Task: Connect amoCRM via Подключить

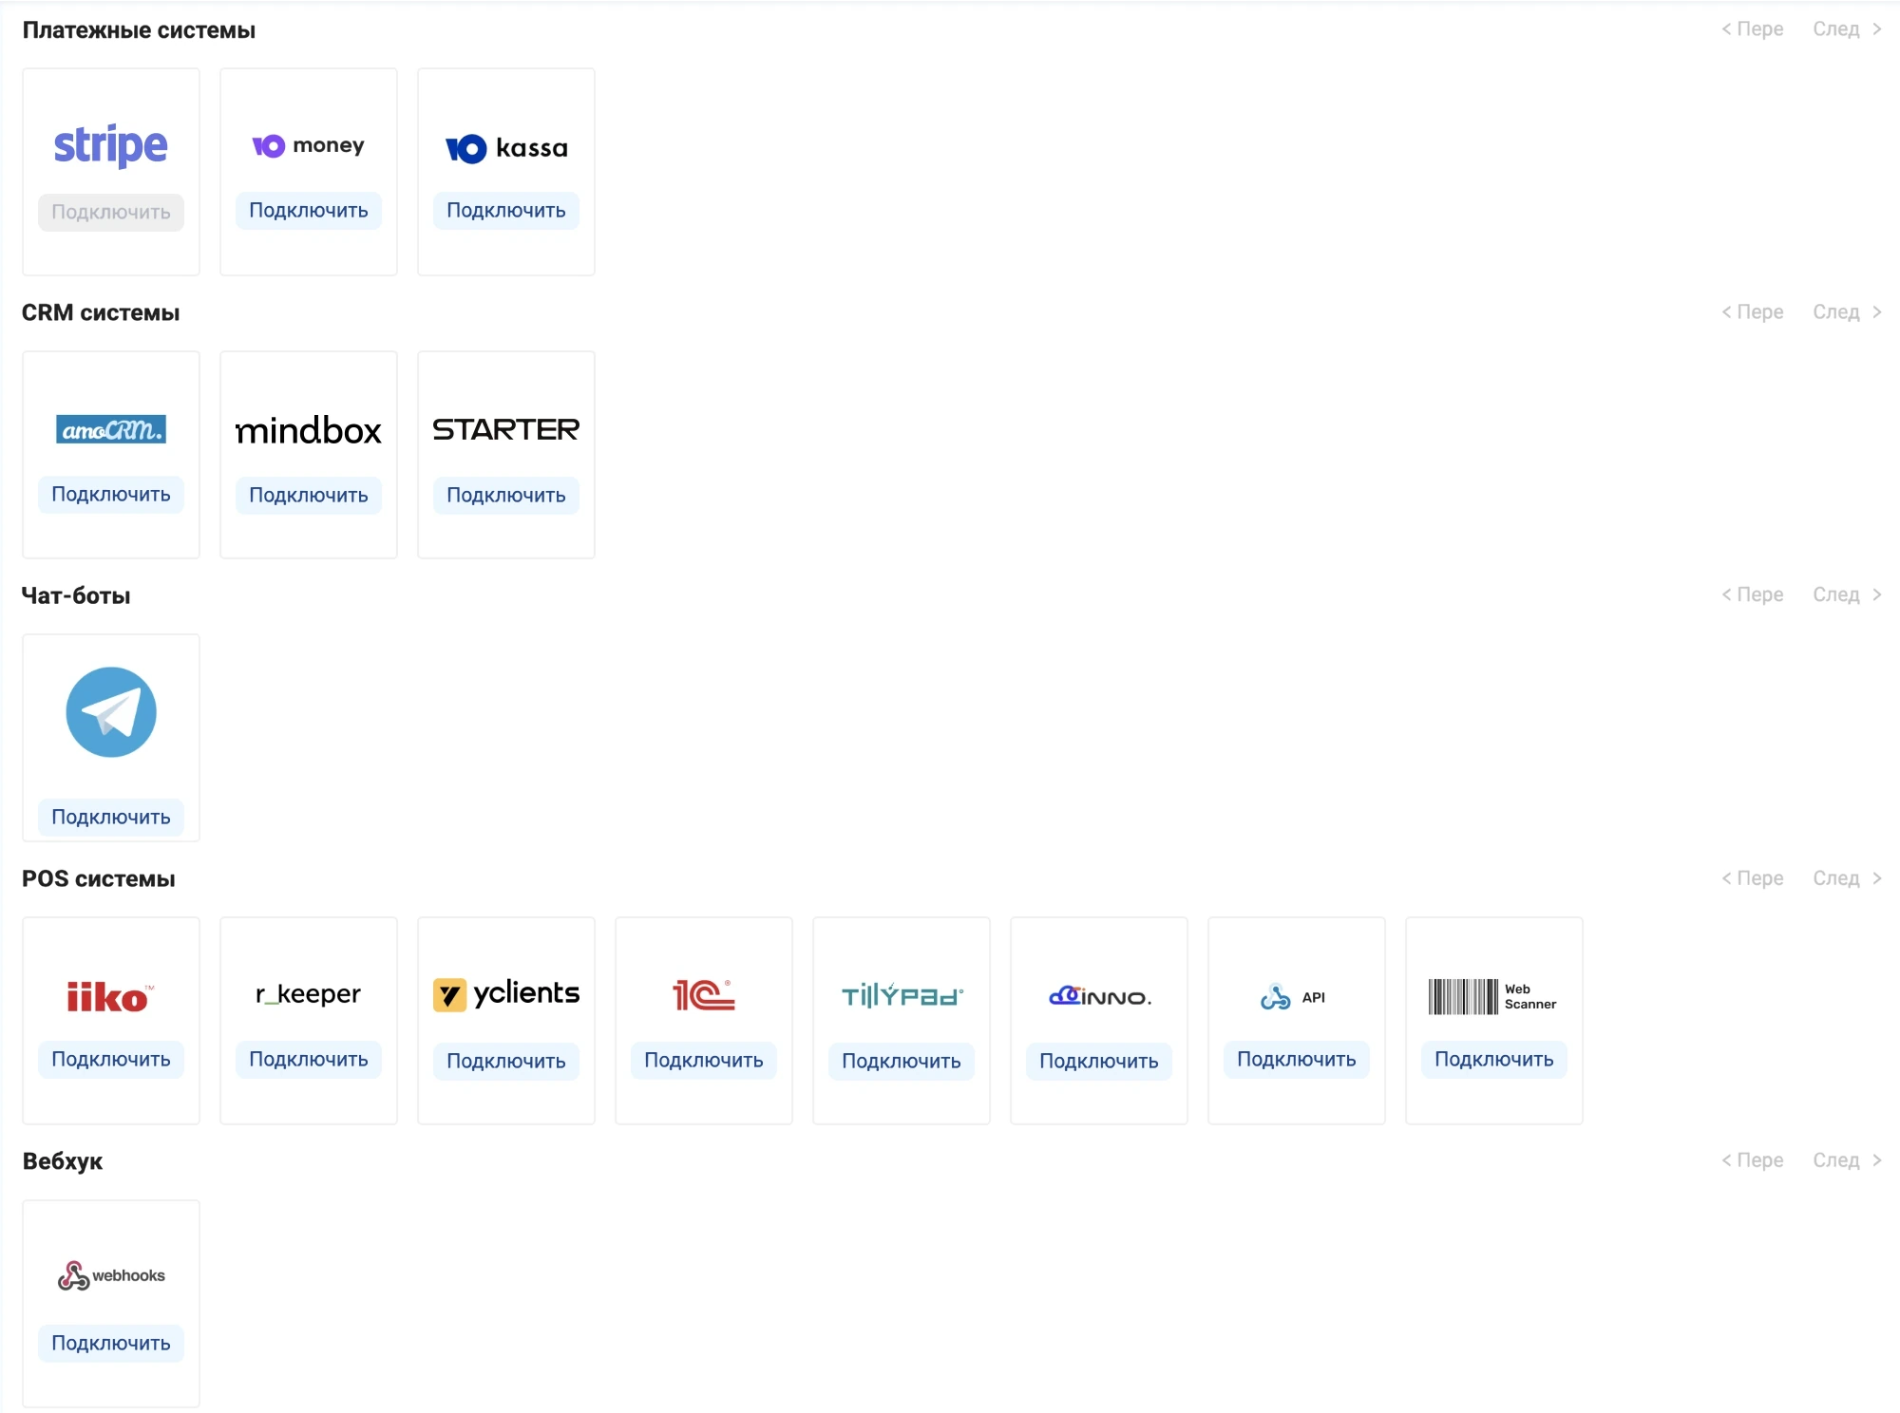Action: [111, 494]
